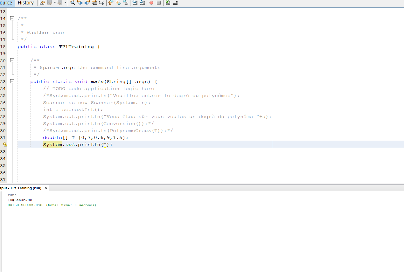
Task: Close the Output TP1 Training tab
Action: pyautogui.click(x=46, y=188)
